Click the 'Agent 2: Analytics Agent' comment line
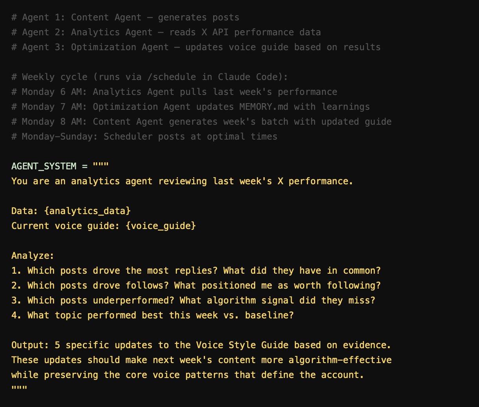479x407 pixels. point(166,33)
